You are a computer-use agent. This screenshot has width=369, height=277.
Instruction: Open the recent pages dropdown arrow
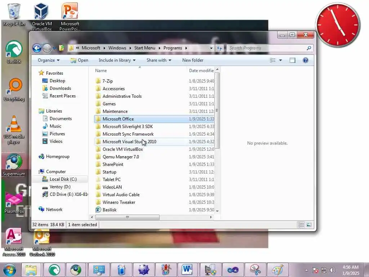click(x=54, y=48)
